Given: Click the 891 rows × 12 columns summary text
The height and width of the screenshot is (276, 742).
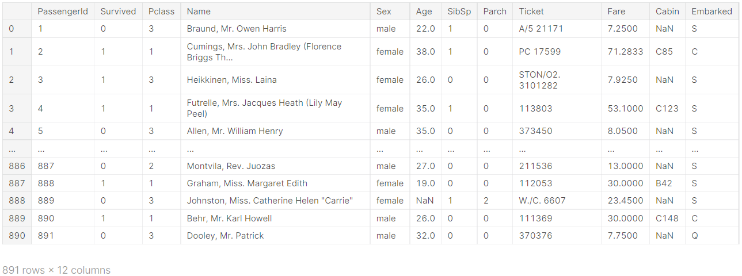Looking at the screenshot, I should [x=56, y=270].
